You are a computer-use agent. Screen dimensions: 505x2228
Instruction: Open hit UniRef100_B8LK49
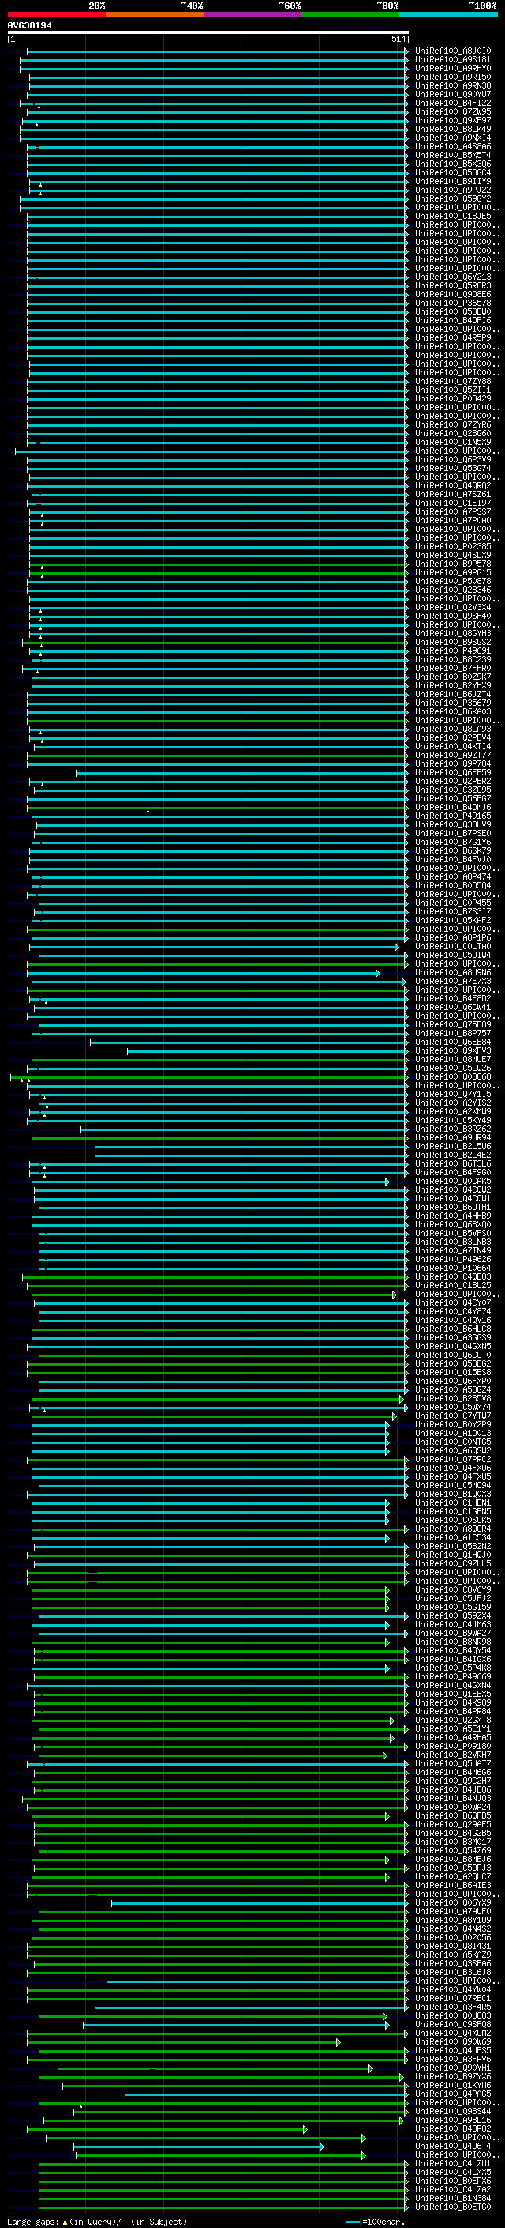coord(453,129)
